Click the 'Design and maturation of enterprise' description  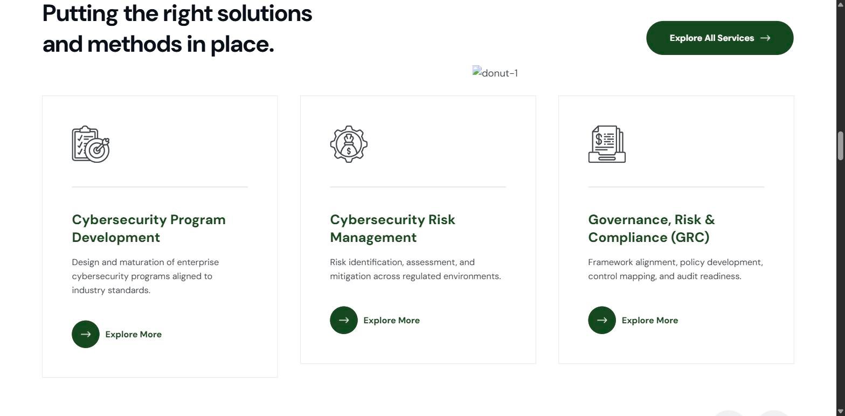pos(146,276)
